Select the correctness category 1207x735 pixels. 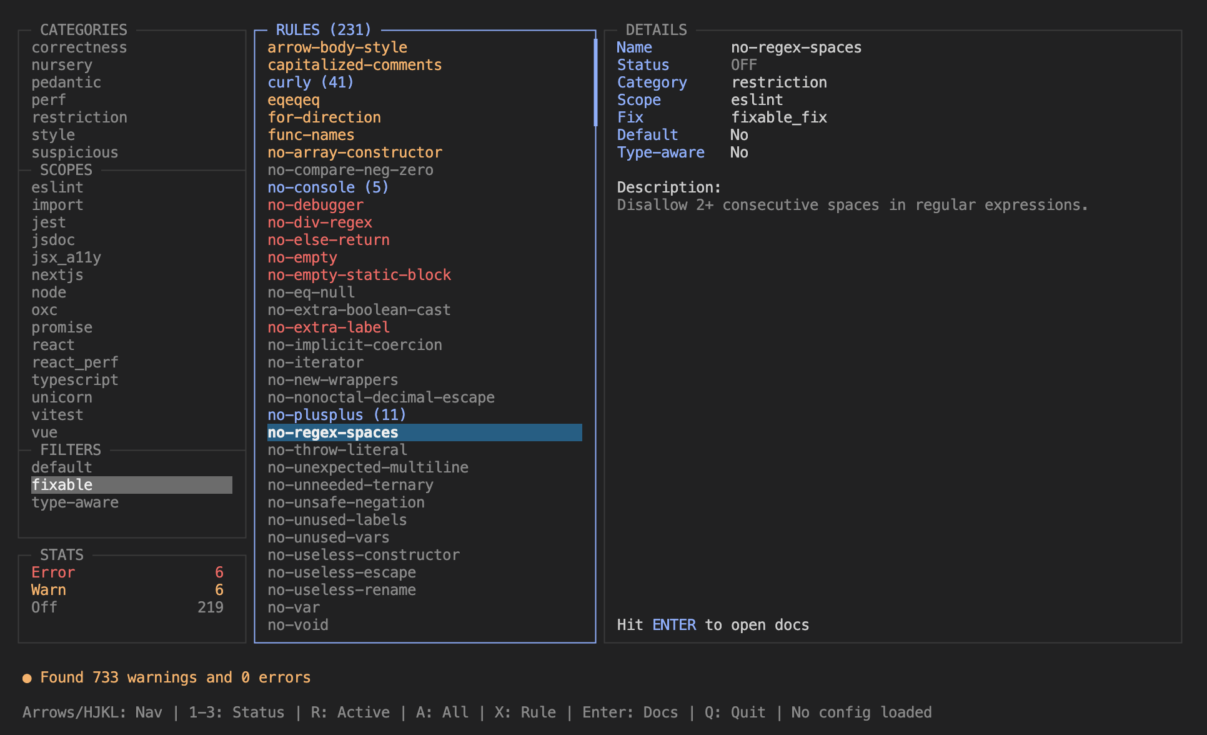79,47
